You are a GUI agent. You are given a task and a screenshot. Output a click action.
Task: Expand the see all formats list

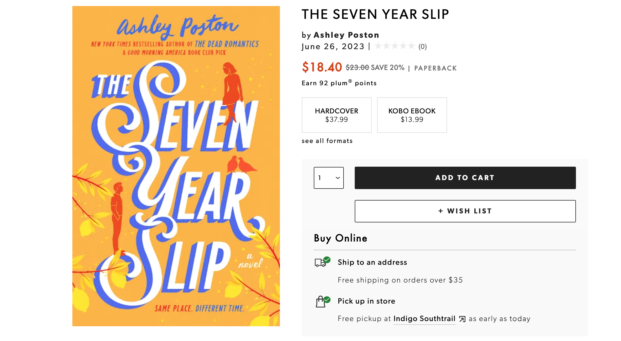pyautogui.click(x=327, y=141)
